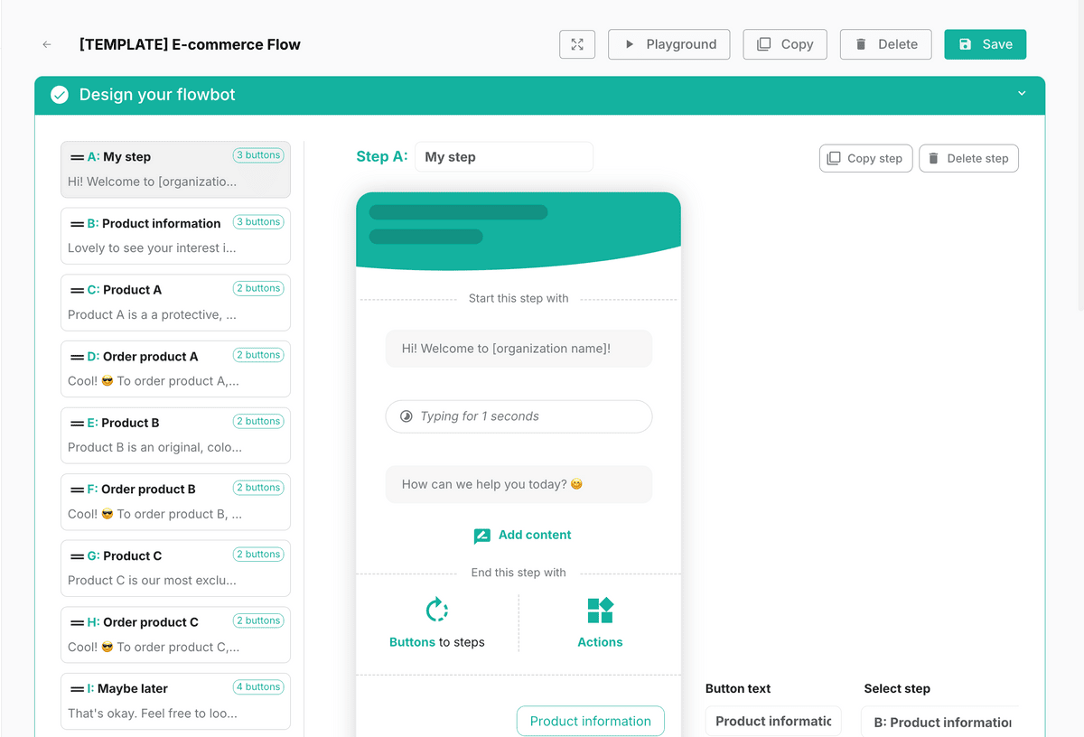This screenshot has height=737, width=1084.
Task: Click the Copy step button
Action: click(x=866, y=158)
